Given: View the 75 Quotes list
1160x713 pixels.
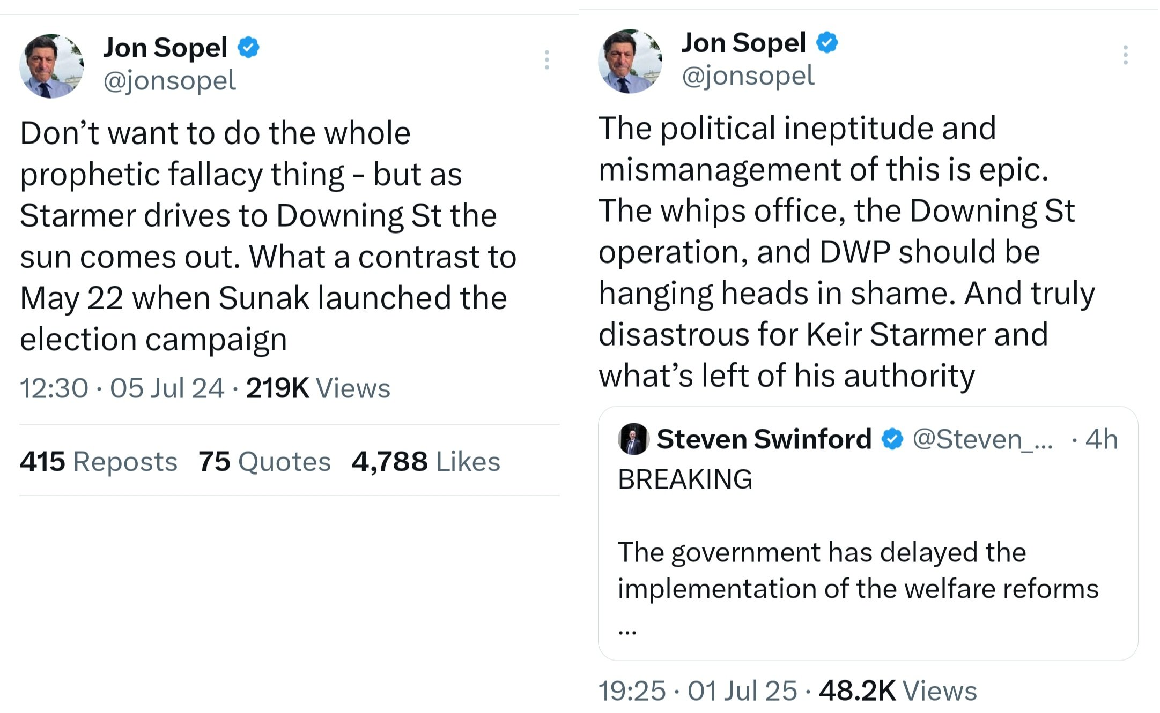Looking at the screenshot, I should pyautogui.click(x=264, y=461).
